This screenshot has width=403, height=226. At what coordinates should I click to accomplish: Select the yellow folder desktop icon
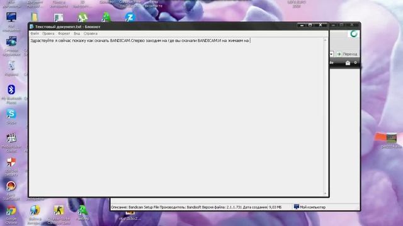pyautogui.click(x=35, y=17)
